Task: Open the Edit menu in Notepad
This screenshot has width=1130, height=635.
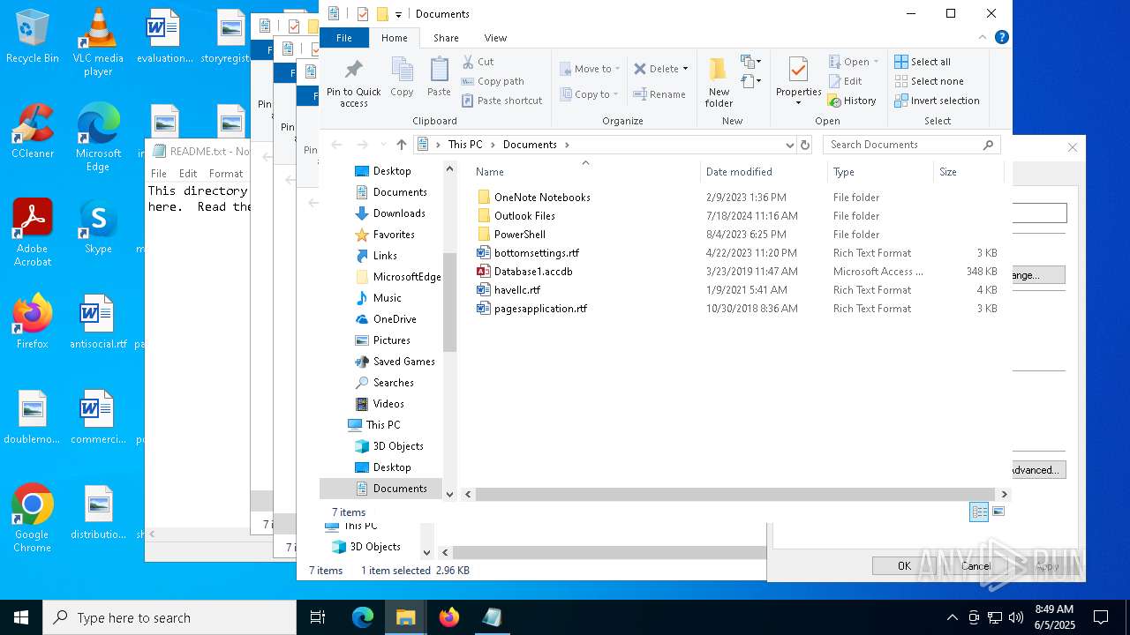Action: [188, 174]
